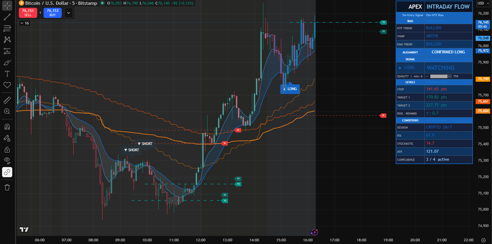Hide all drawings with eye icon
The image size is (492, 244).
pyautogui.click(x=7, y=161)
